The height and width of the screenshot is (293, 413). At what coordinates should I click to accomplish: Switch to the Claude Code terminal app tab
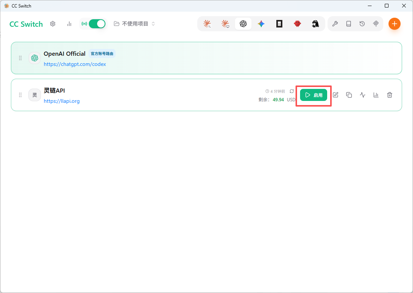207,24
